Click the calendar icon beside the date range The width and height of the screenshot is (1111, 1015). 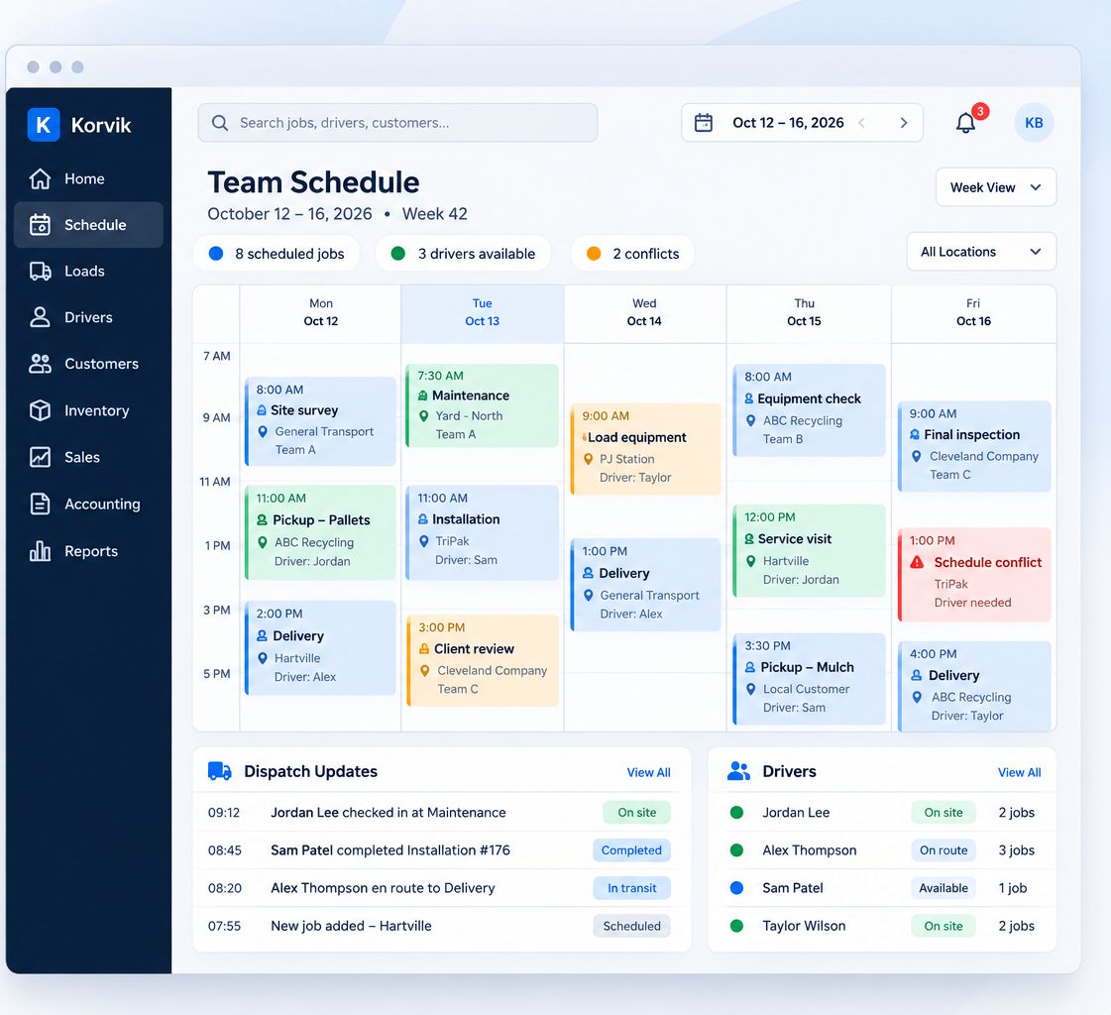704,123
